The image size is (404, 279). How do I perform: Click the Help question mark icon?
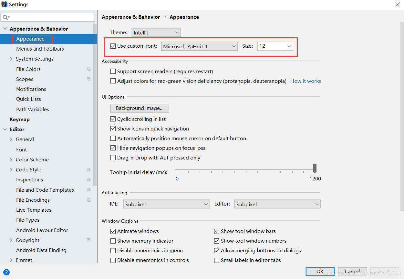[x=7, y=272]
